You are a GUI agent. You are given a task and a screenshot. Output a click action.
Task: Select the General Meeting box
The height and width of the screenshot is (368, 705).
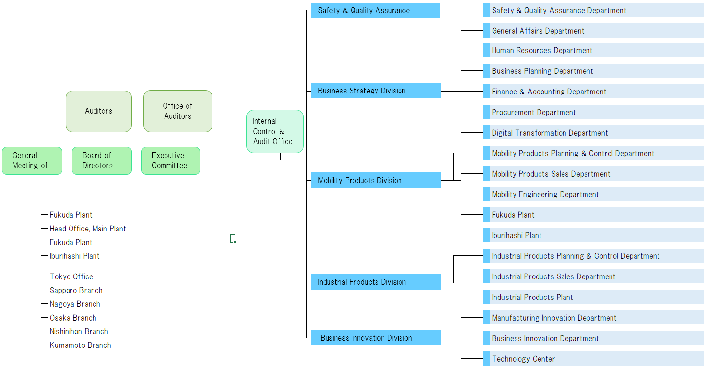click(32, 161)
